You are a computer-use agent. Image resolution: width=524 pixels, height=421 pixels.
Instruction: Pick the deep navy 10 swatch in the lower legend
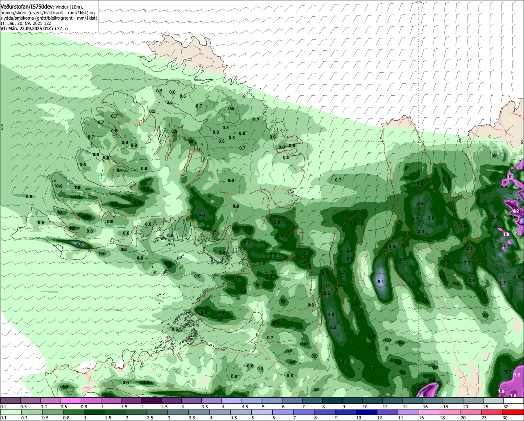(x=366, y=412)
